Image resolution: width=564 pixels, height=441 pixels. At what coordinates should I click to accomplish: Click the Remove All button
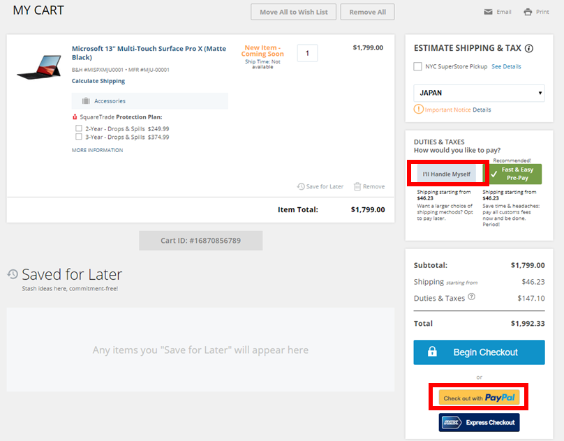(x=367, y=12)
